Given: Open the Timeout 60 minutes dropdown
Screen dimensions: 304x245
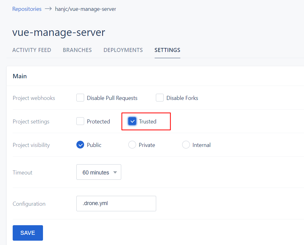Looking at the screenshot, I should point(99,172).
